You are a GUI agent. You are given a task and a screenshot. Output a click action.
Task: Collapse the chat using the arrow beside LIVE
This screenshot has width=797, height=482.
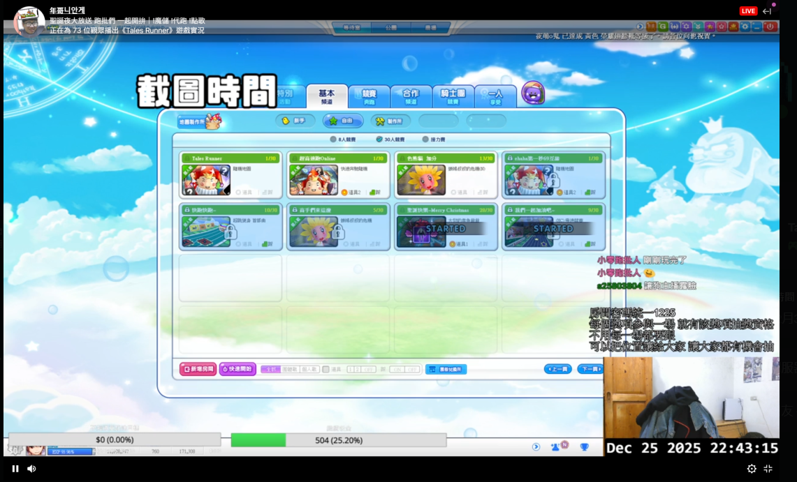pos(768,10)
